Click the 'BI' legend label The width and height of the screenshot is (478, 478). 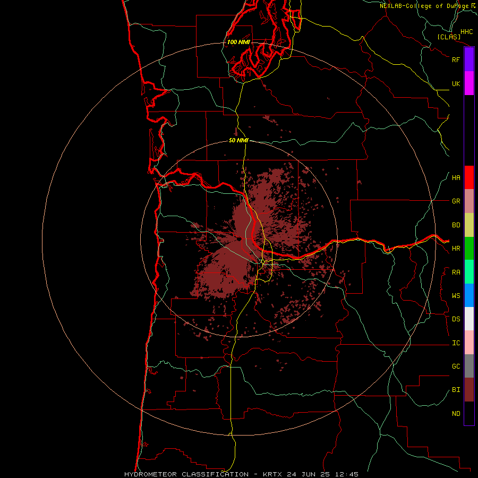pos(456,390)
